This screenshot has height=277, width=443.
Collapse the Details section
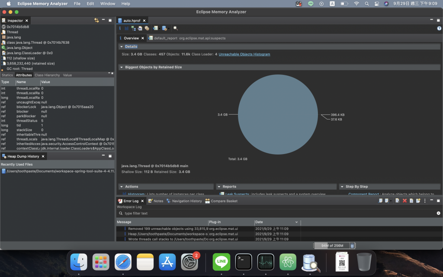122,47
